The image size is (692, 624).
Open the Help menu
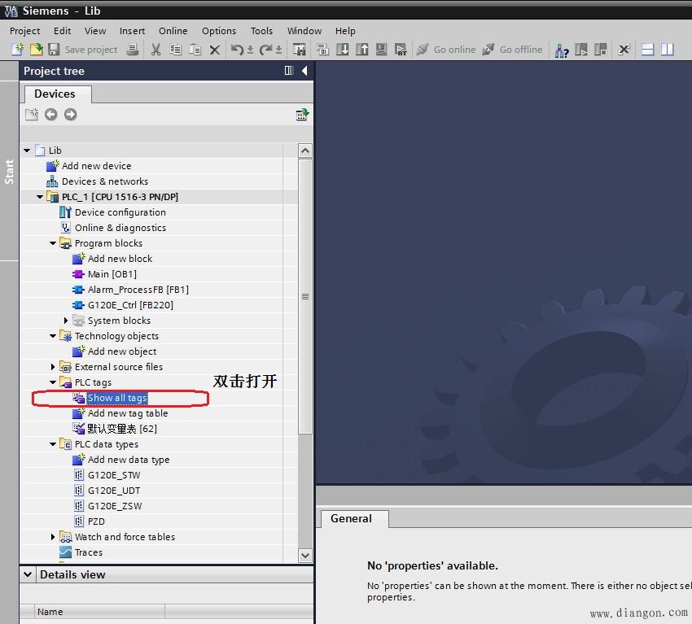click(345, 31)
